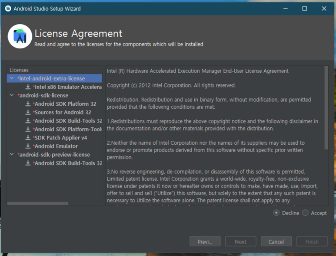
Task: Click the Next button
Action: [241, 241]
